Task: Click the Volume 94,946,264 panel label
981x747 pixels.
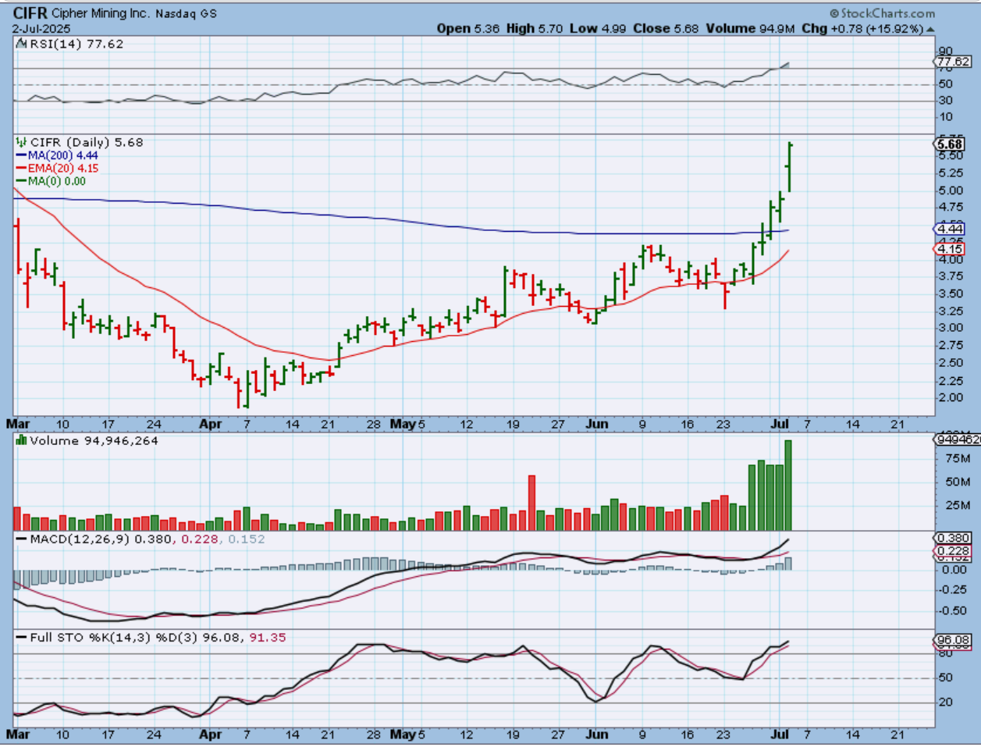Action: tap(94, 441)
